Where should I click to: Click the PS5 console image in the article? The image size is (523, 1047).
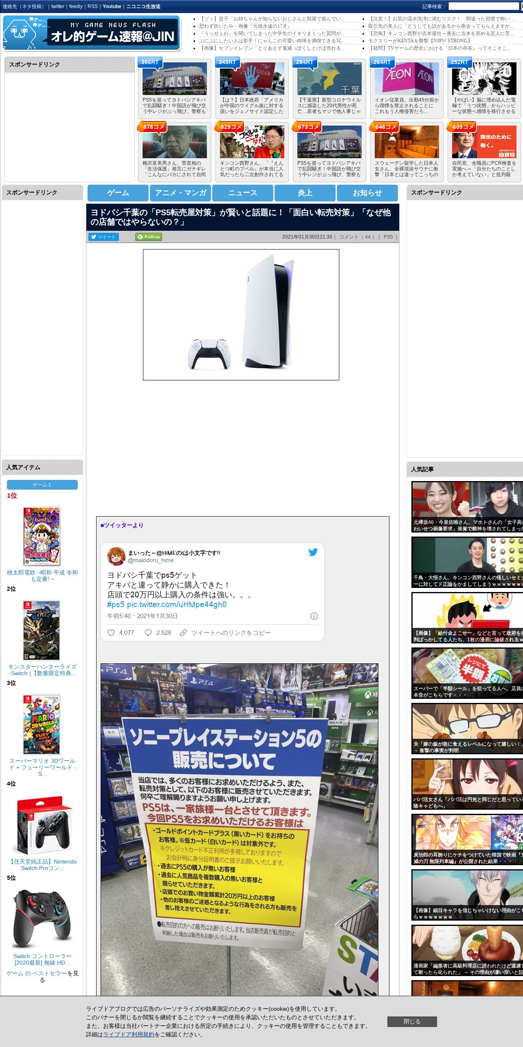[x=241, y=315]
